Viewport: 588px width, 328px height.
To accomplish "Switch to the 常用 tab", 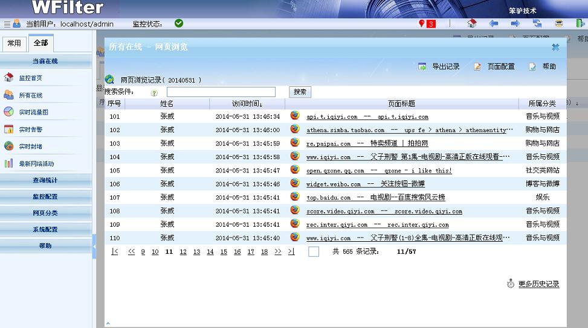I will coord(14,43).
